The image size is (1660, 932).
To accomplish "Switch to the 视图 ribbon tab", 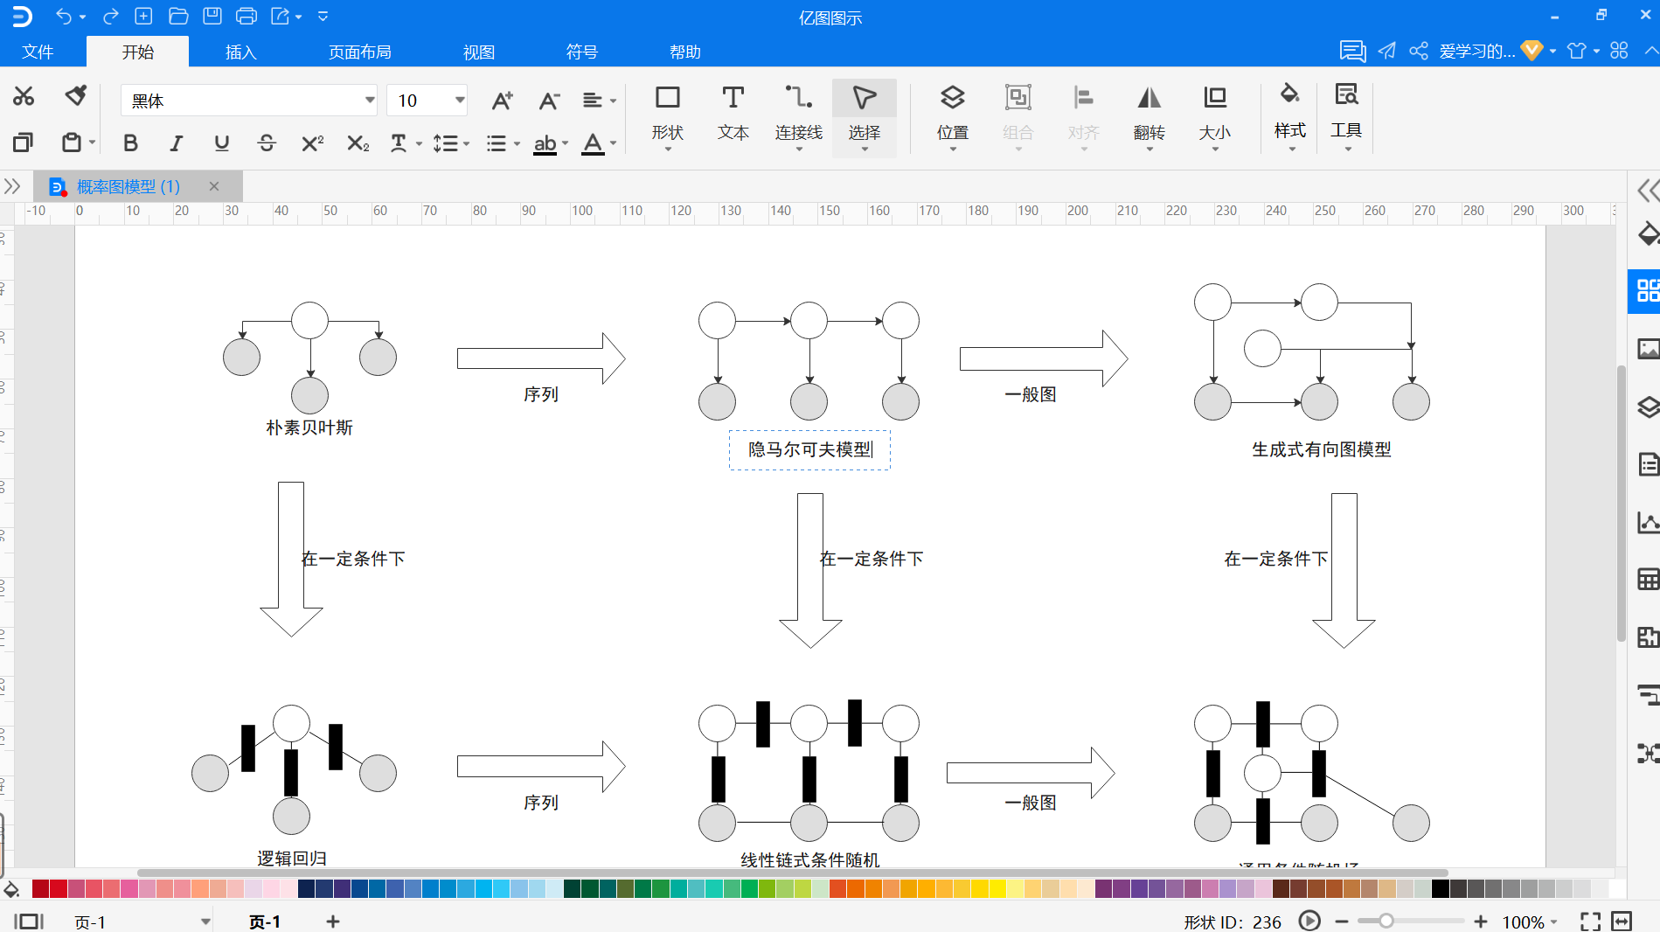I will 478,52.
